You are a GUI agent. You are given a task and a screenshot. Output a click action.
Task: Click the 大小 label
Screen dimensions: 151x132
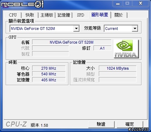coord(90,68)
